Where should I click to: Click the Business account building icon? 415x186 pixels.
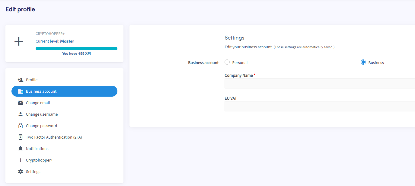tap(21, 91)
